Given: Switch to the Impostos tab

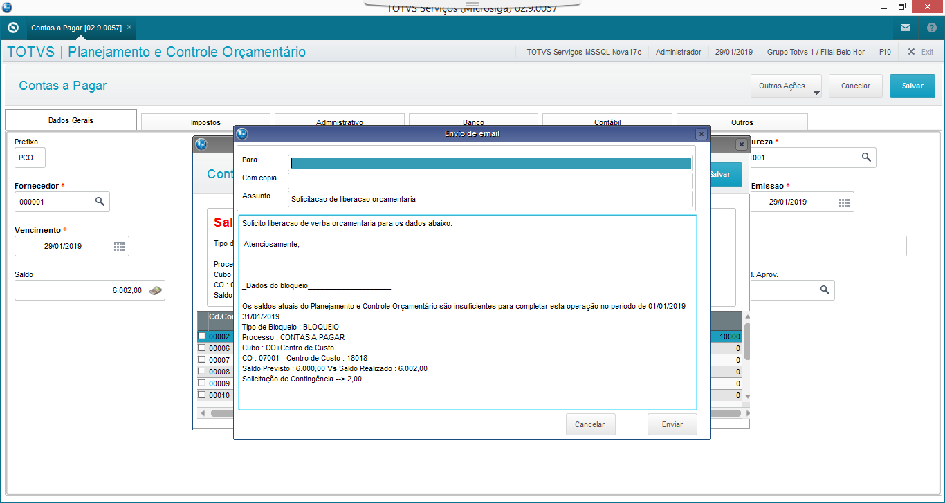Looking at the screenshot, I should coord(205,122).
